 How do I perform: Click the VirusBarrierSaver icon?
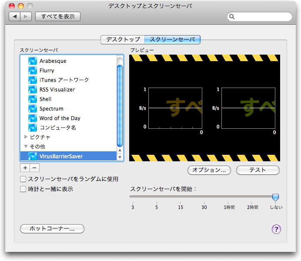tap(33, 157)
